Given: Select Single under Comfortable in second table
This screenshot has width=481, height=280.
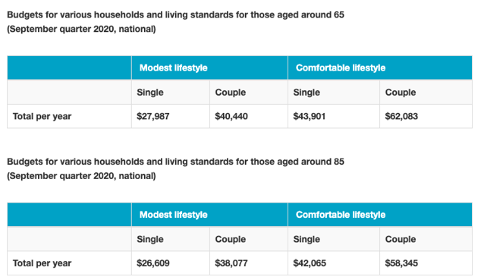Looking at the screenshot, I should click(x=307, y=239).
